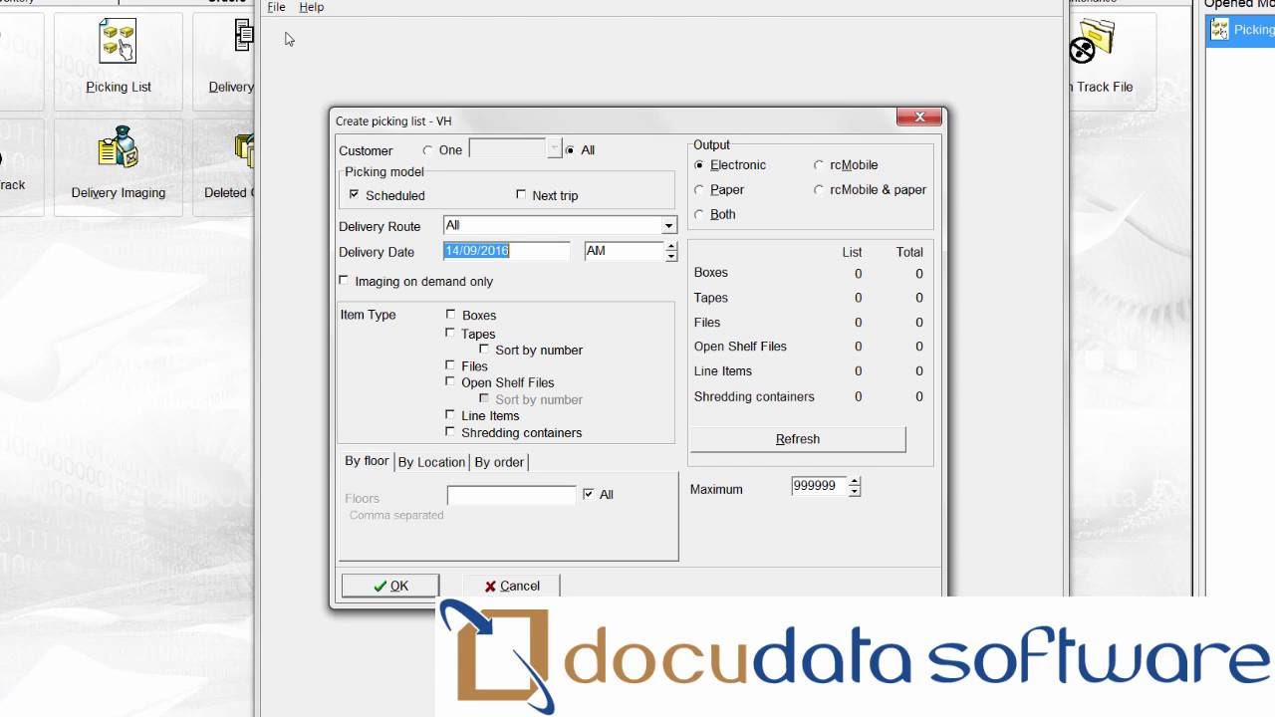Screen dimensions: 1275x717
Task: Increase delivery time with the up arrow
Action: point(671,246)
